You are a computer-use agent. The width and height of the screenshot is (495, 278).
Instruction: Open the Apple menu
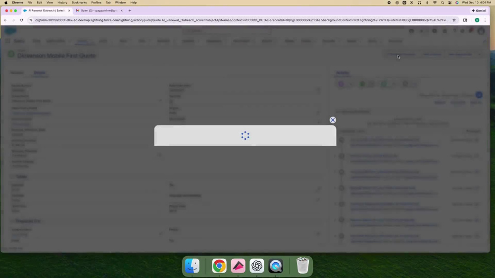pyautogui.click(x=5, y=2)
